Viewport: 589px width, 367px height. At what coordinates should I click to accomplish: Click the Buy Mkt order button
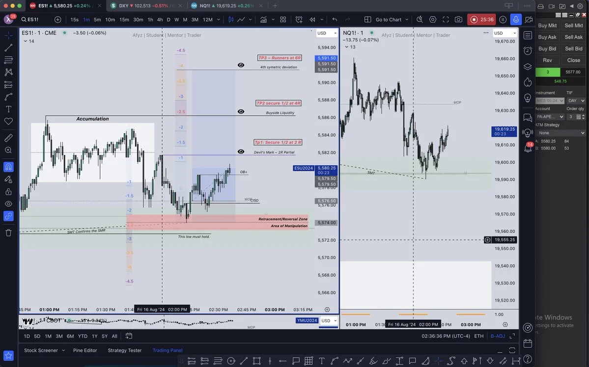[x=547, y=26]
